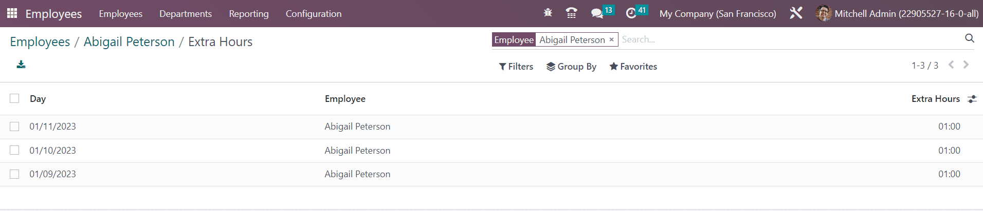The image size is (983, 211).
Task: Expand the Filters dropdown
Action: [516, 67]
